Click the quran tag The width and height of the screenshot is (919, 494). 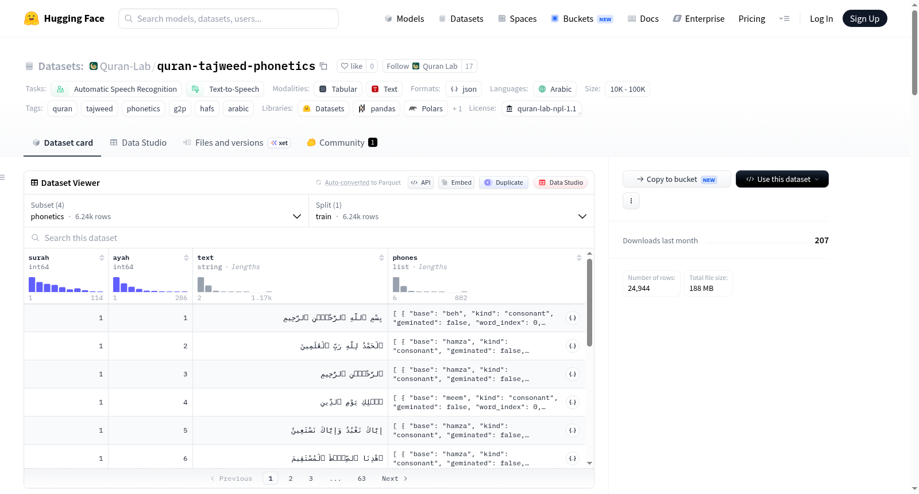[63, 108]
